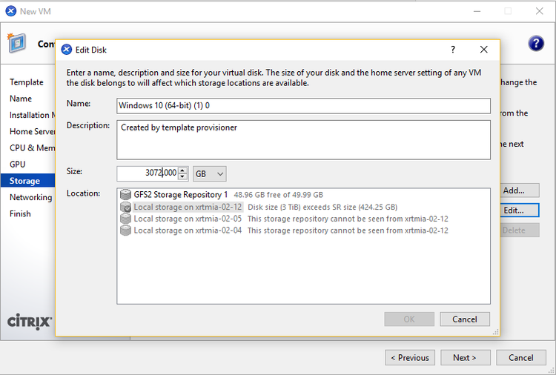Image resolution: width=556 pixels, height=375 pixels.
Task: Click the xrtmia-02-04 local storage disk icon
Action: tap(125, 230)
